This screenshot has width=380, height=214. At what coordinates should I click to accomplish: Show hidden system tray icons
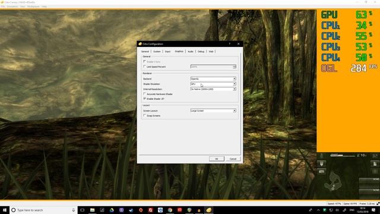click(318, 210)
